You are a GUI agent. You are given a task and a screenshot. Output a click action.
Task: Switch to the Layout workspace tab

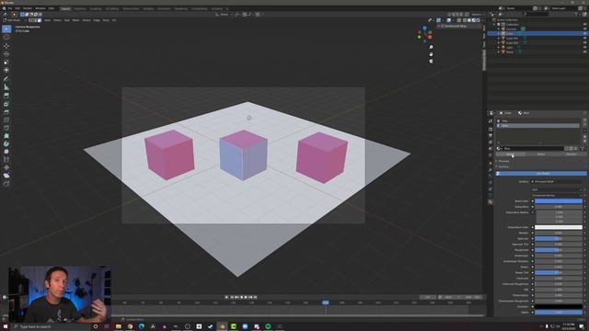click(65, 8)
